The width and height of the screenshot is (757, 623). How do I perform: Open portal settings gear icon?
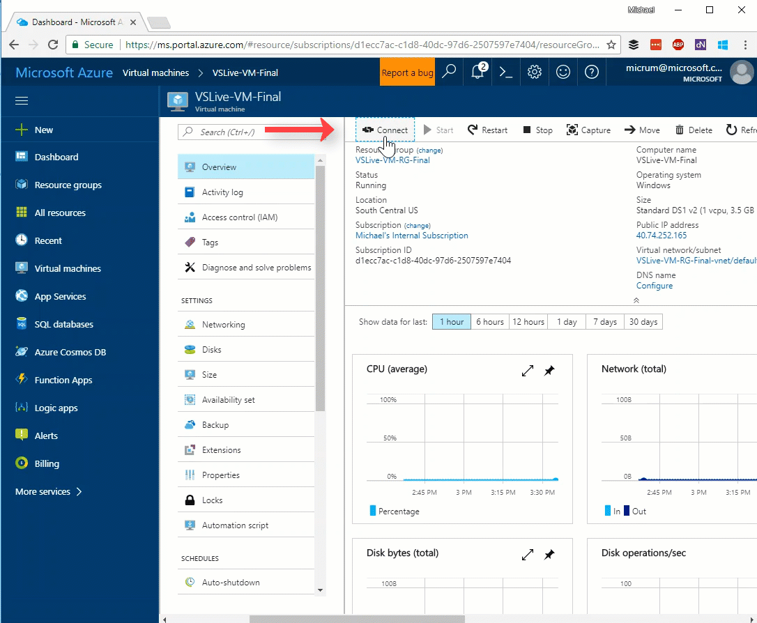point(535,72)
